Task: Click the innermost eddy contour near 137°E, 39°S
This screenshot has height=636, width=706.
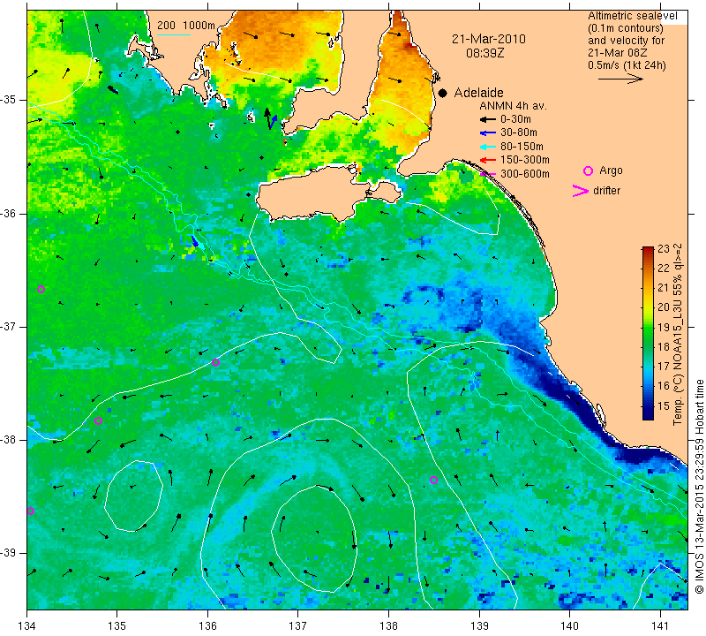Action: coord(314,537)
